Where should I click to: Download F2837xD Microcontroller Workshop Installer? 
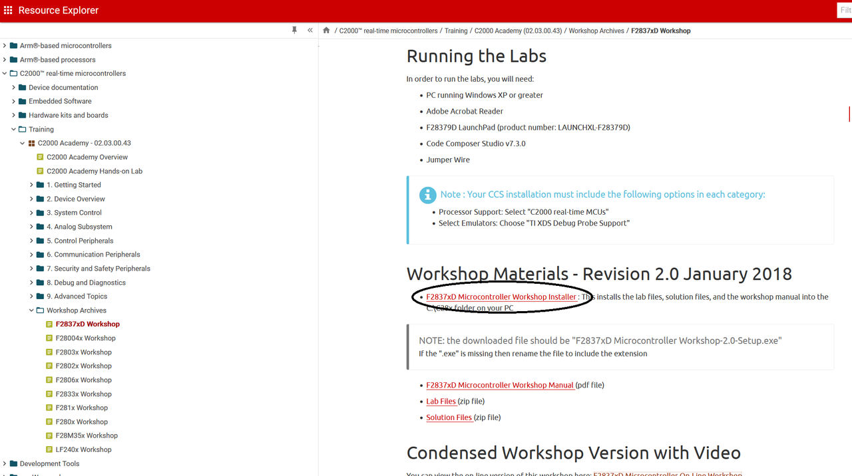pos(501,297)
